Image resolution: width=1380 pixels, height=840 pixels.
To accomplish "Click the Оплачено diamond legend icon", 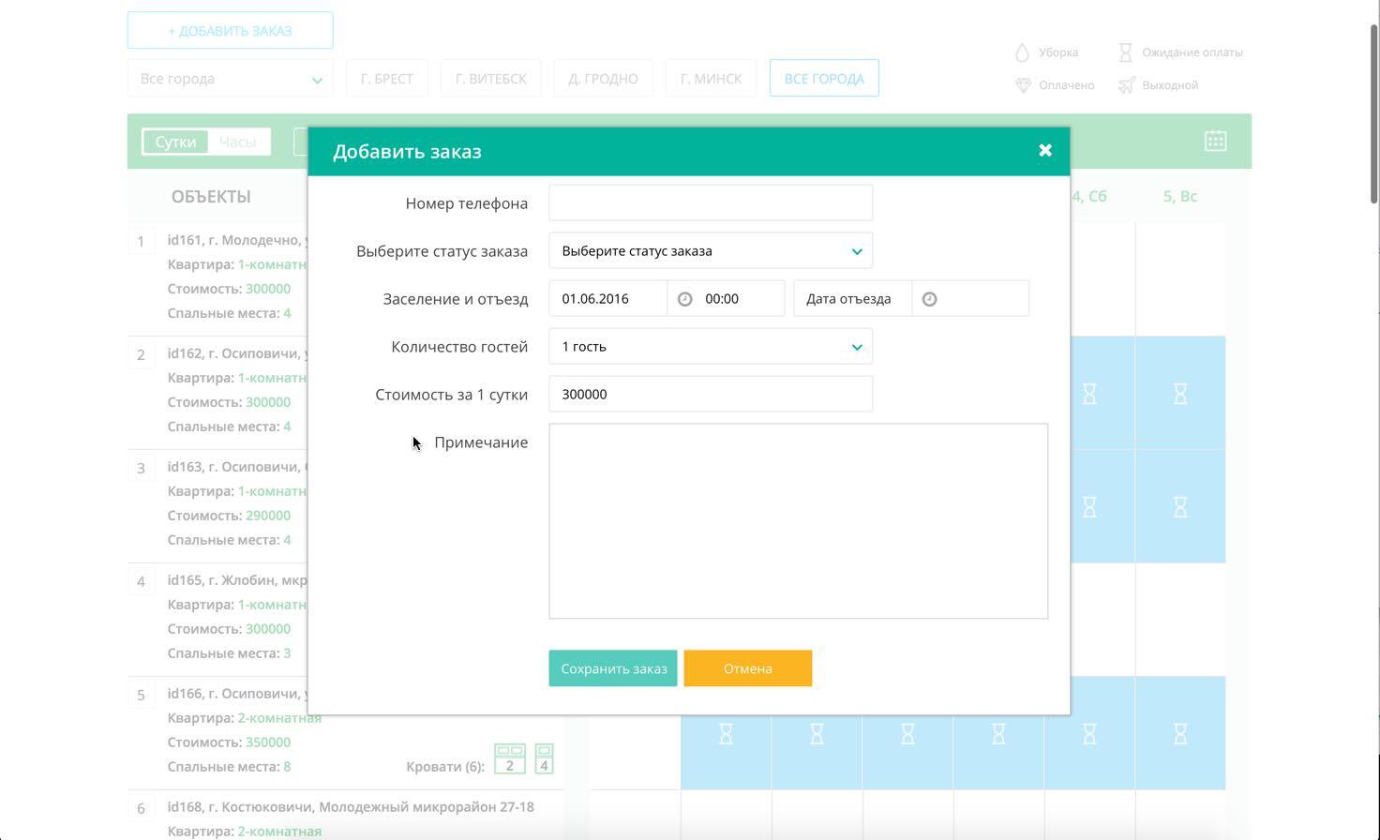I will click(x=1021, y=85).
